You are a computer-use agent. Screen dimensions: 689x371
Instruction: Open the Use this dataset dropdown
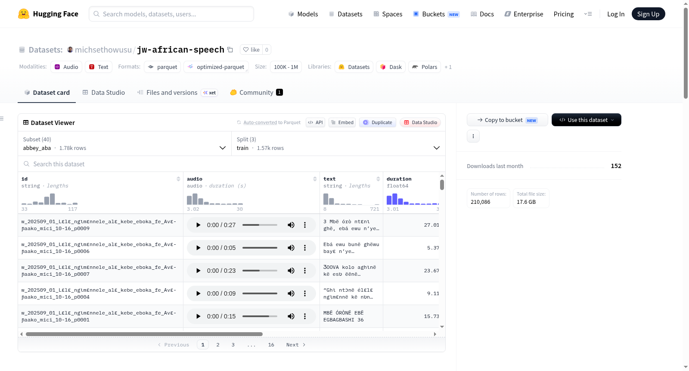pyautogui.click(x=586, y=120)
